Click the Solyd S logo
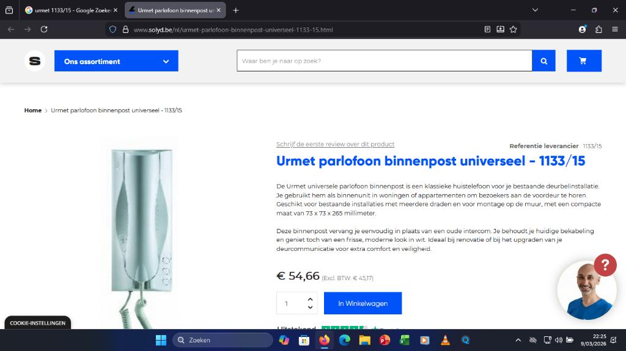The image size is (626, 351). (x=35, y=61)
